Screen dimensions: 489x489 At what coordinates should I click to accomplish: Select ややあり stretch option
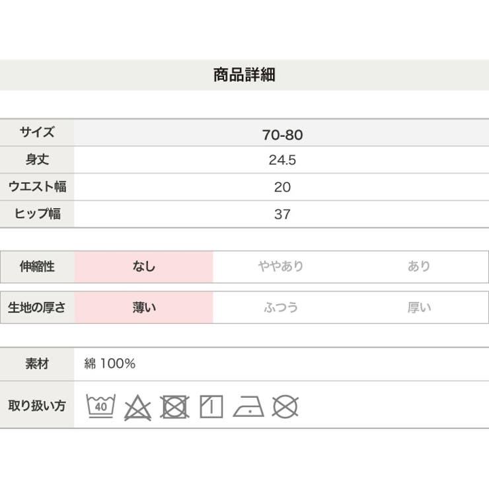tap(281, 267)
